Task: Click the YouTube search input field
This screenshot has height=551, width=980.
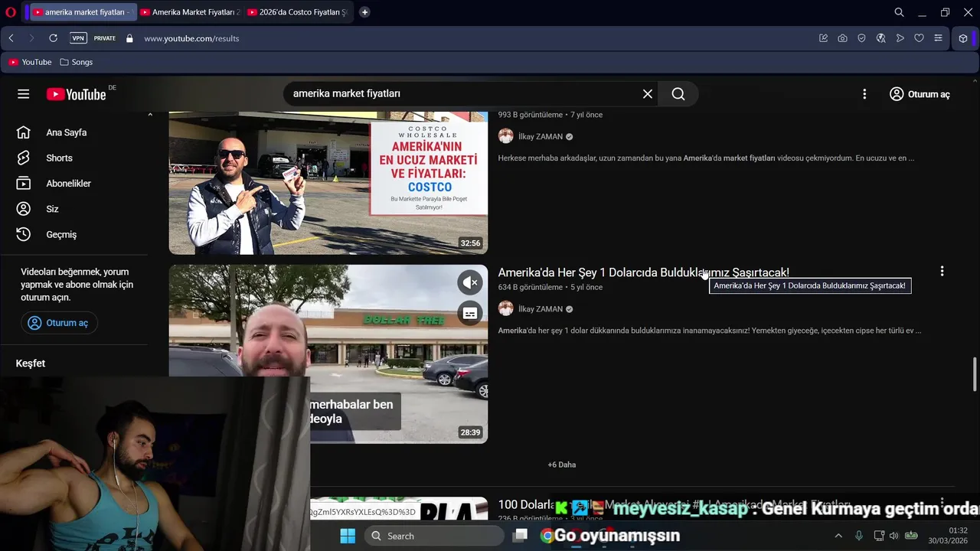Action: click(463, 93)
